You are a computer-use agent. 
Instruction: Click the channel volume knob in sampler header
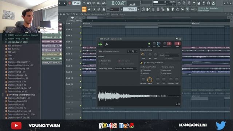(159, 44)
